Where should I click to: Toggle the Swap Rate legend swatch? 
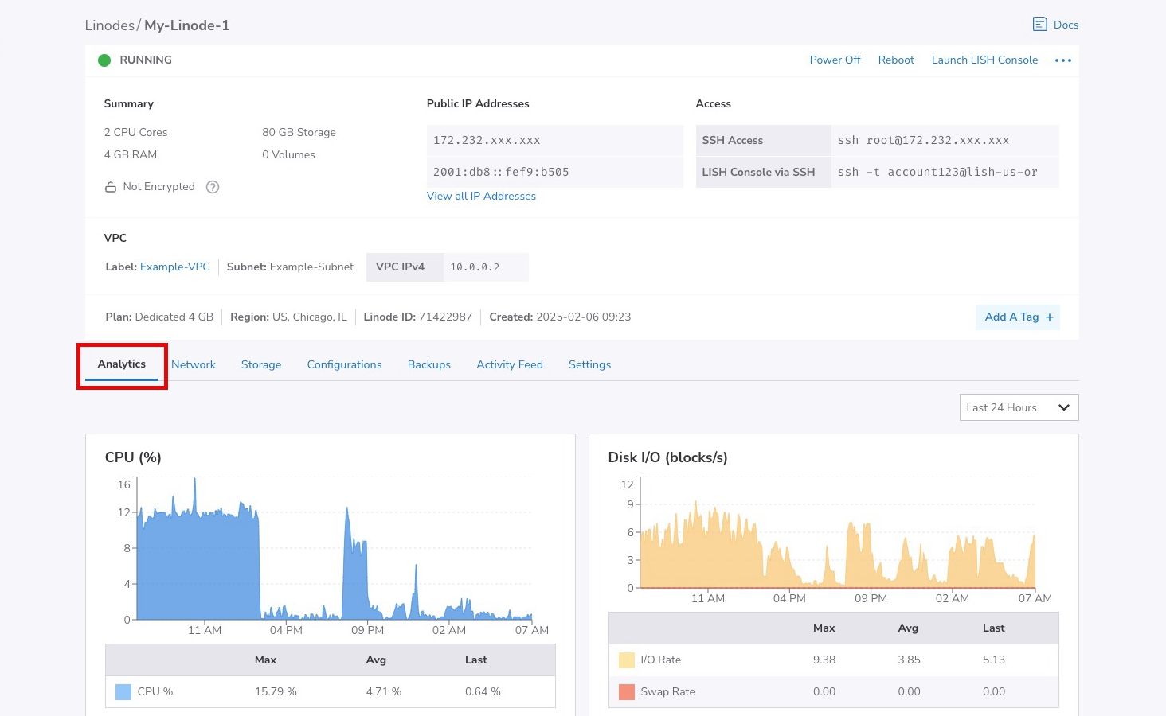click(x=626, y=692)
